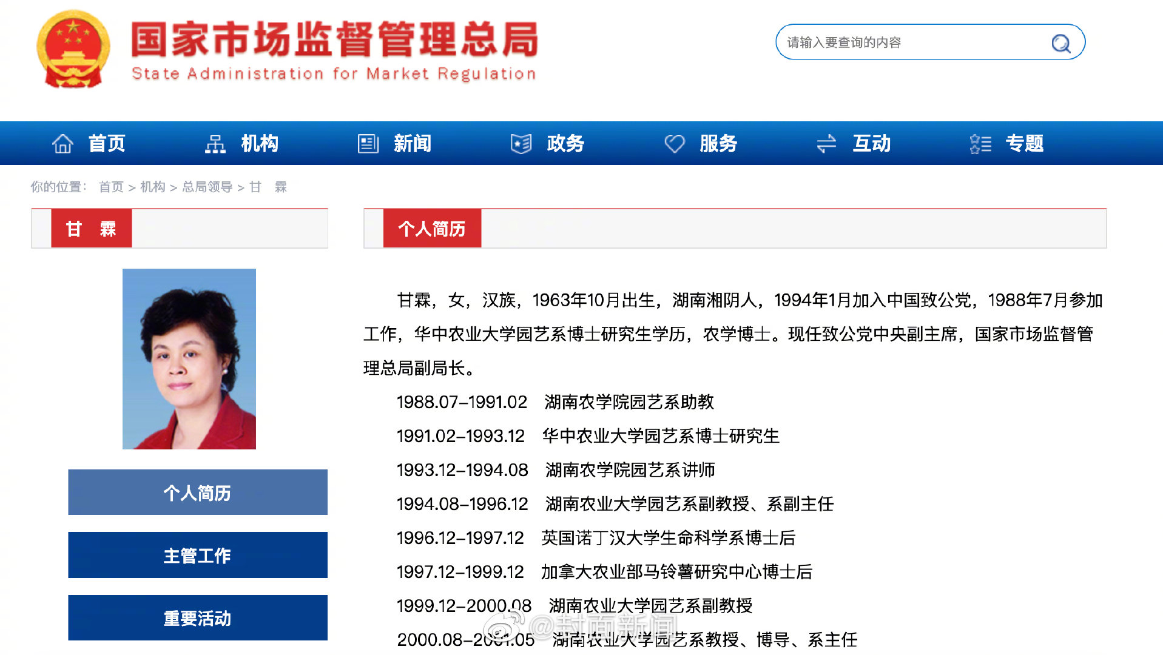Open the 政务 navigation menu item
1163x655 pixels.
point(565,144)
